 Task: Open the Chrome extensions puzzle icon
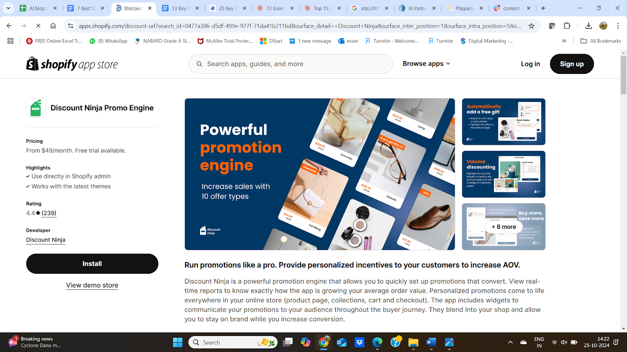(567, 26)
